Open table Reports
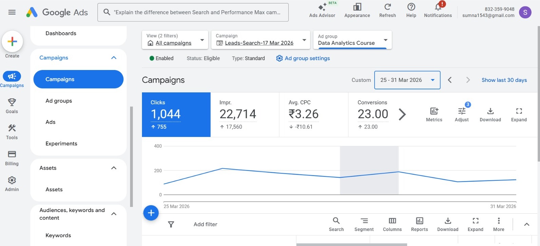This screenshot has height=246, width=540. pos(419,224)
